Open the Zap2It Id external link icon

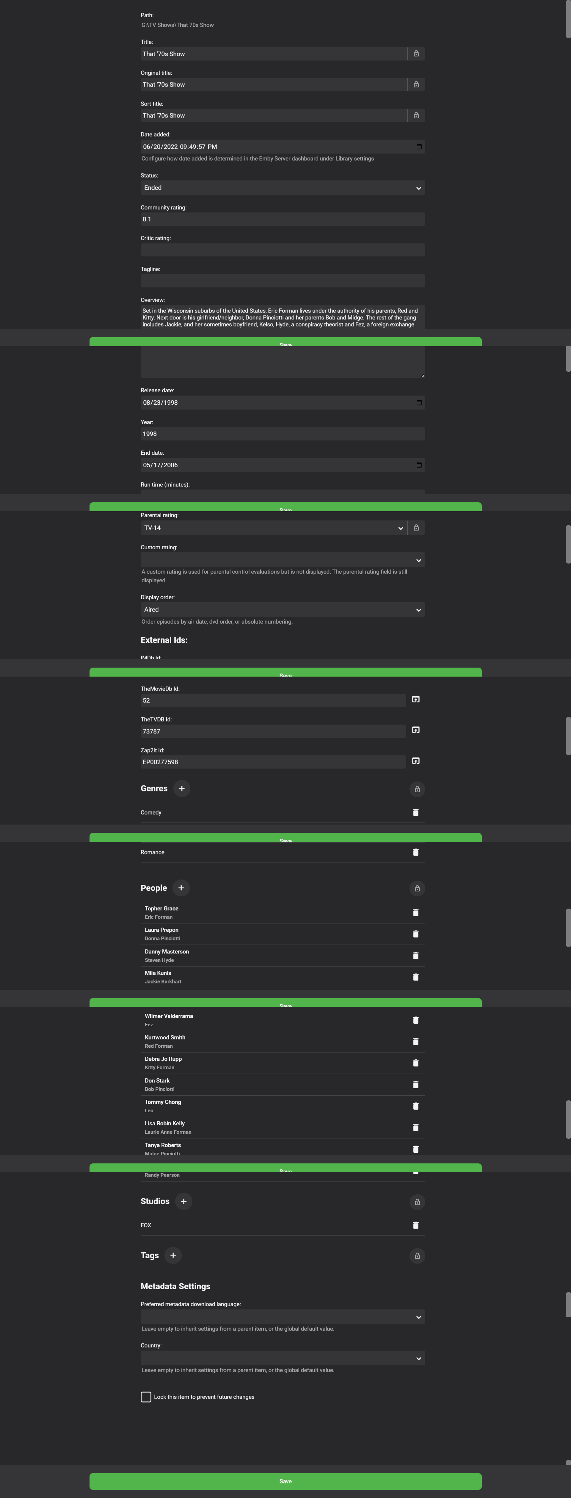click(416, 761)
